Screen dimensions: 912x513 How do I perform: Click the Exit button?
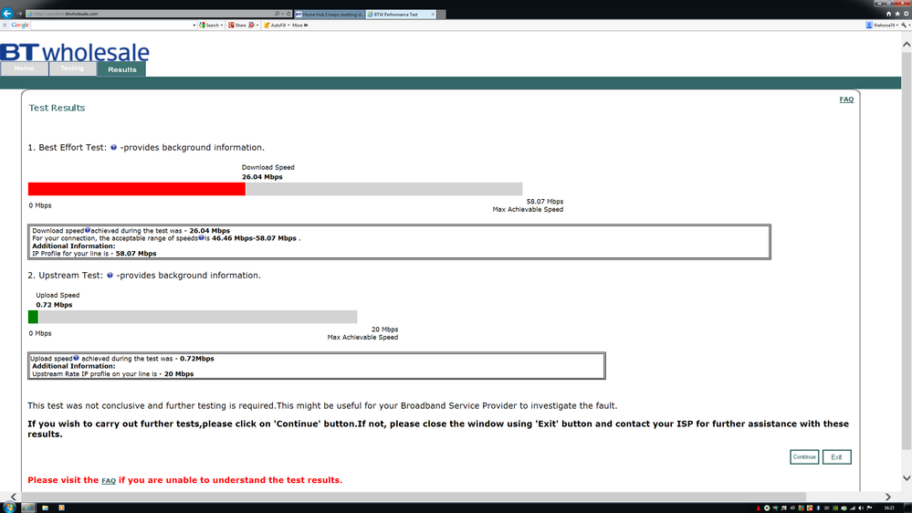pyautogui.click(x=836, y=457)
